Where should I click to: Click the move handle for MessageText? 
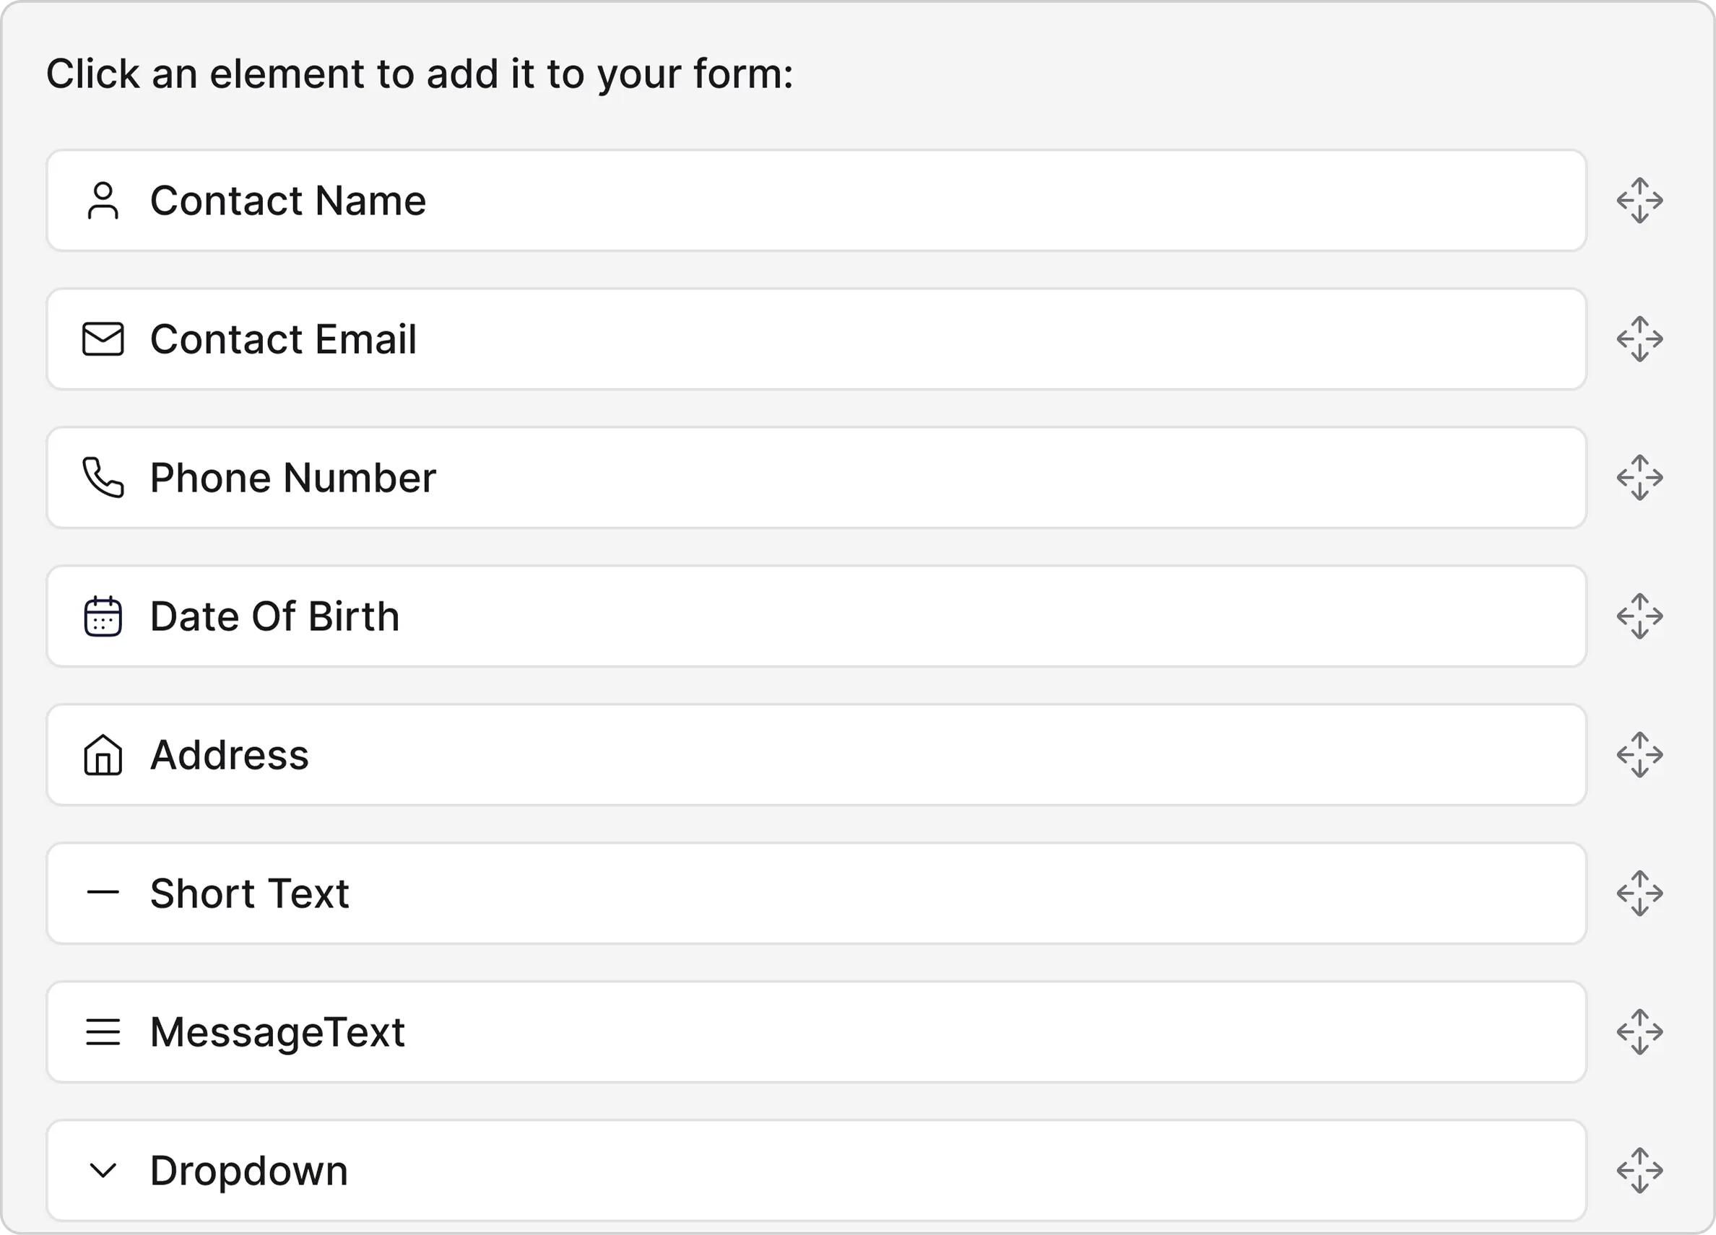point(1639,1031)
